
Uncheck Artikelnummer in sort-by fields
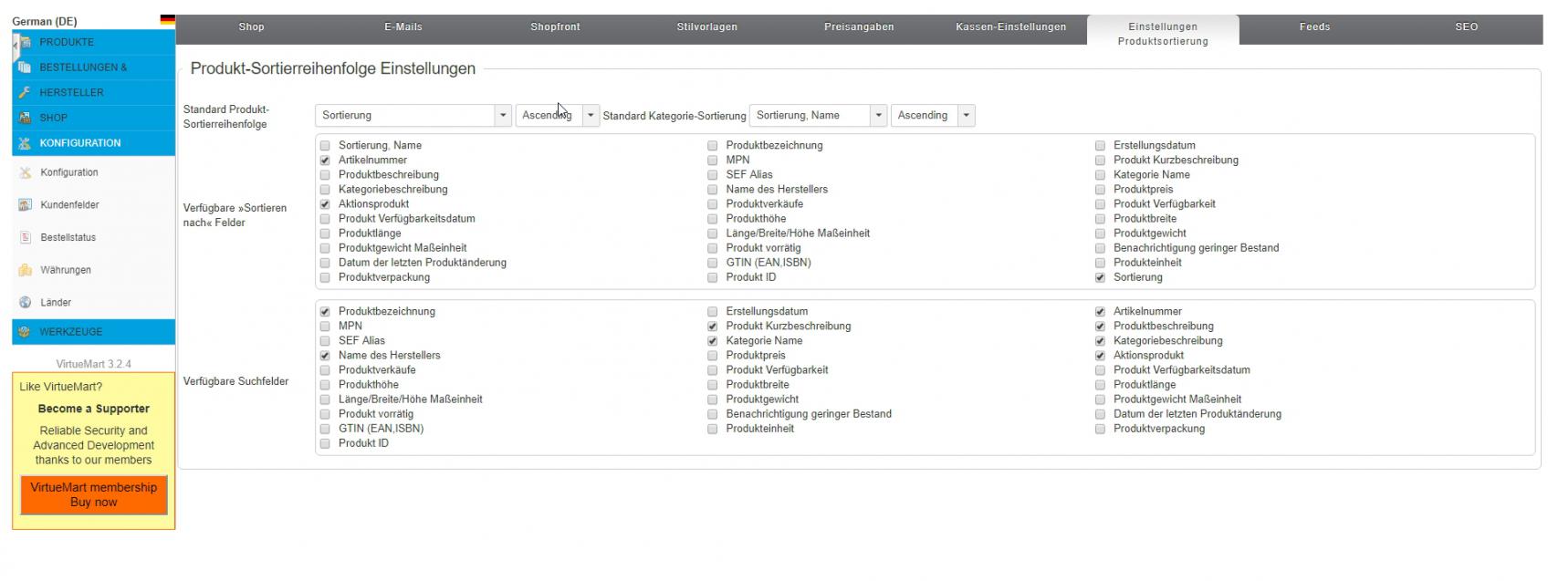click(325, 161)
